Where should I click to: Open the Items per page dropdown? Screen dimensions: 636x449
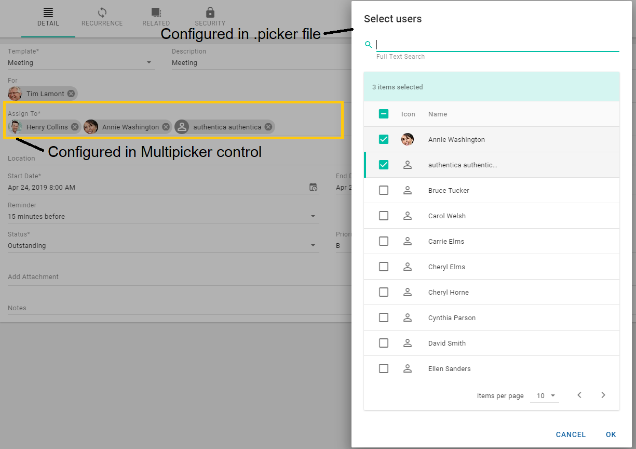[544, 395]
